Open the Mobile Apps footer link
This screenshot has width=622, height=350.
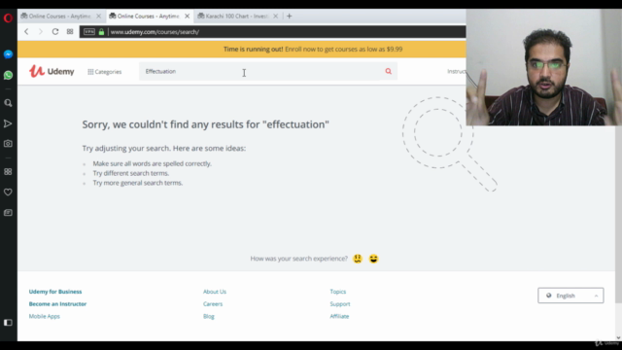coord(45,316)
